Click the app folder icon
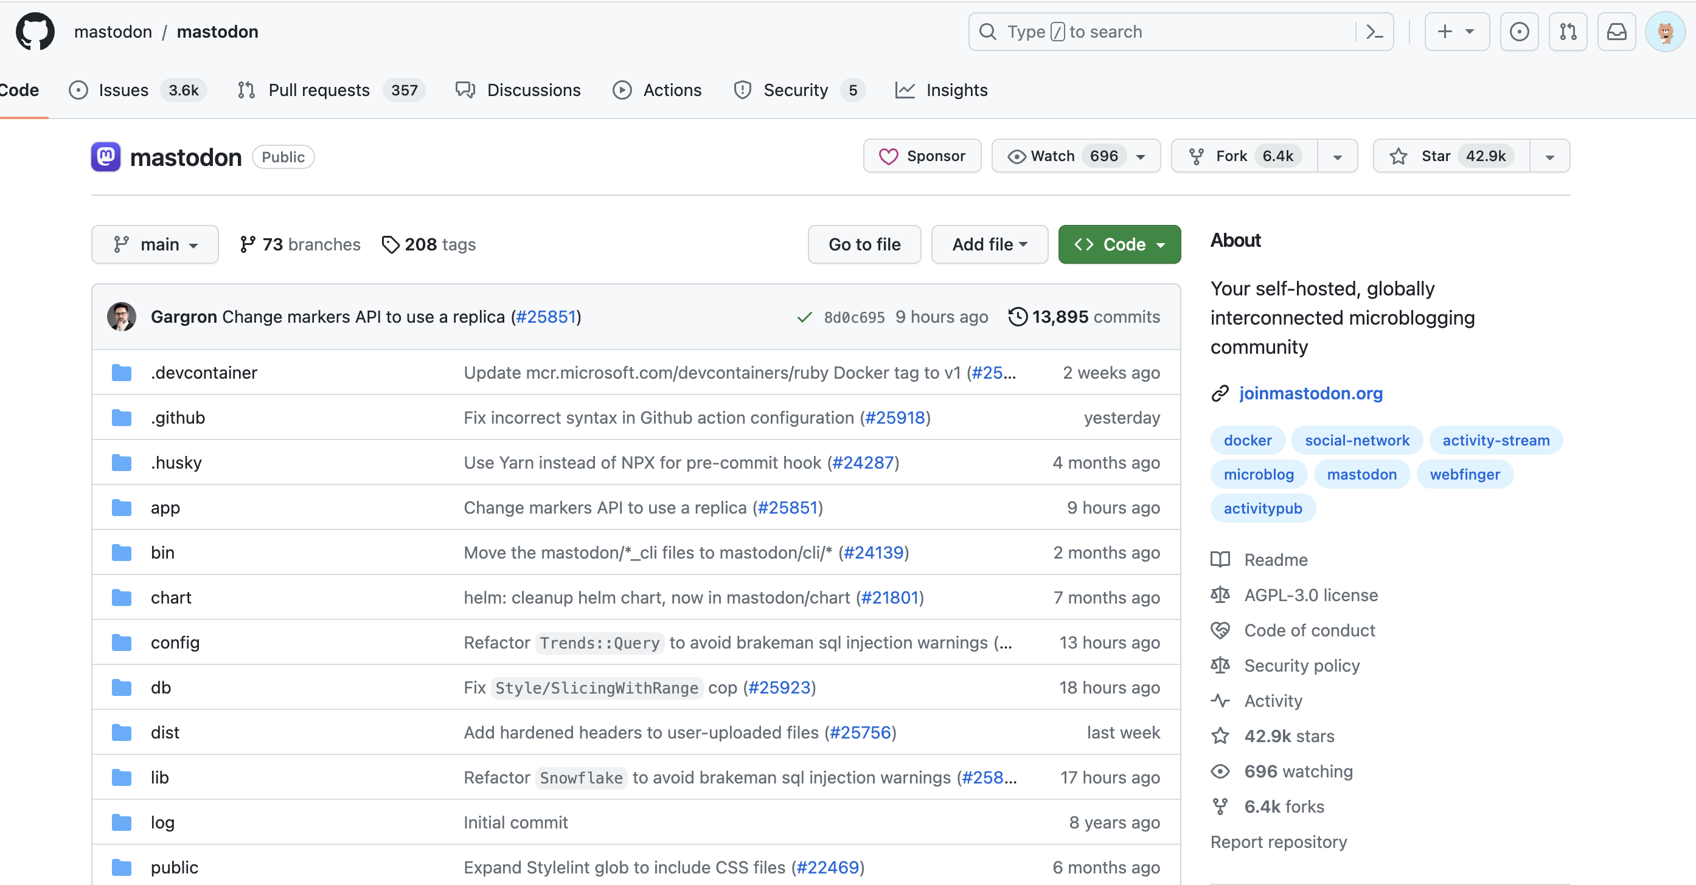The width and height of the screenshot is (1696, 885). (x=122, y=508)
